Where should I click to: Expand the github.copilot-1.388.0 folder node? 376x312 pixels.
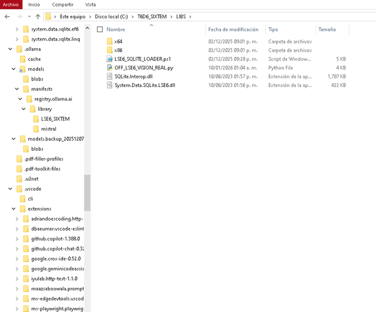(17, 239)
